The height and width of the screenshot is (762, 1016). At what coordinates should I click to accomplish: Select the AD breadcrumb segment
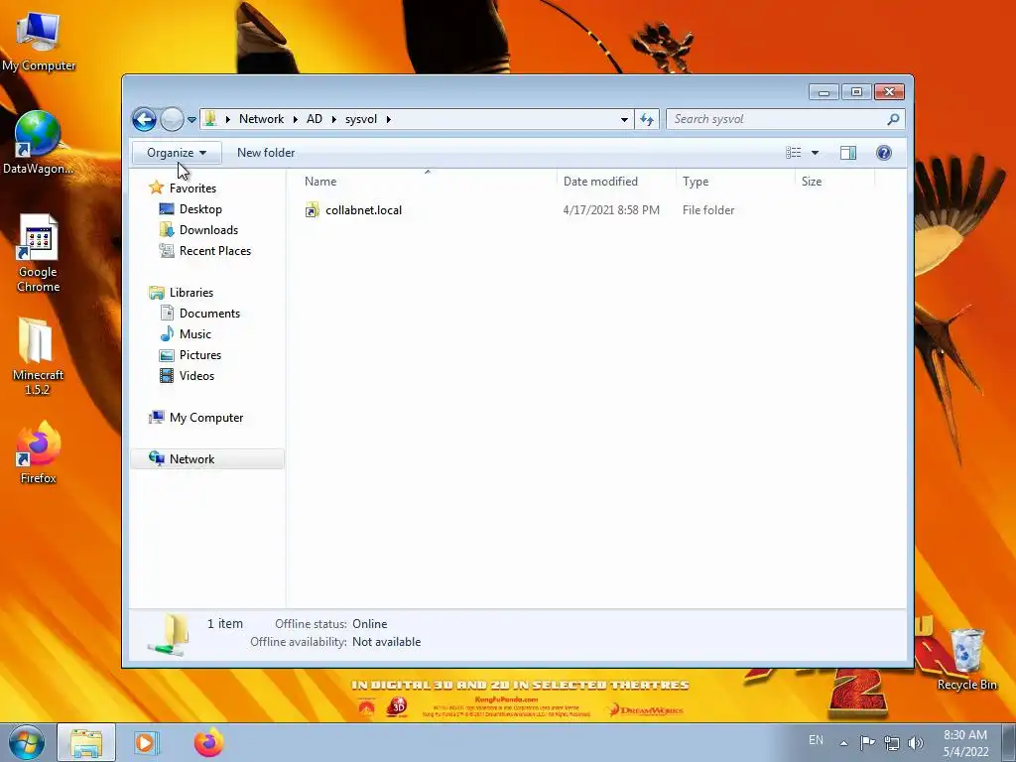point(315,119)
